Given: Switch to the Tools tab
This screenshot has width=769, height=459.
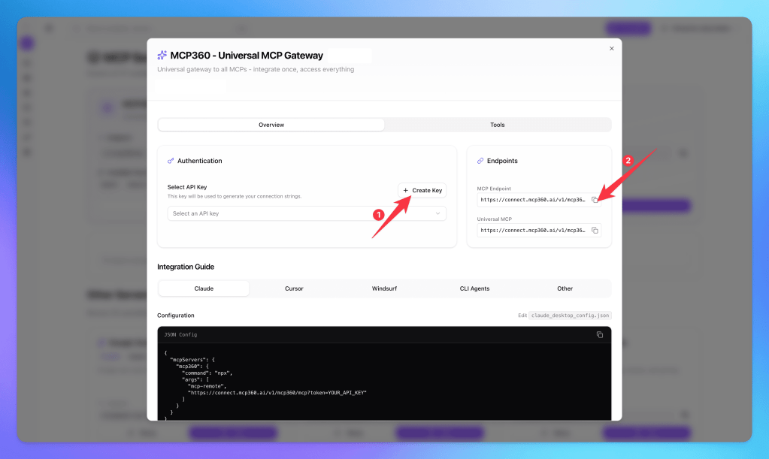Looking at the screenshot, I should click(498, 125).
